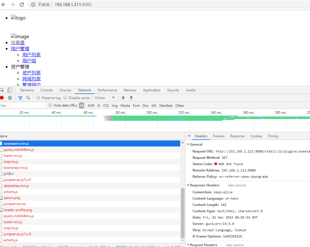Viewport: 310px width, 247px height.
Task: Click scroll-up arrow of request list
Action: pos(183,143)
